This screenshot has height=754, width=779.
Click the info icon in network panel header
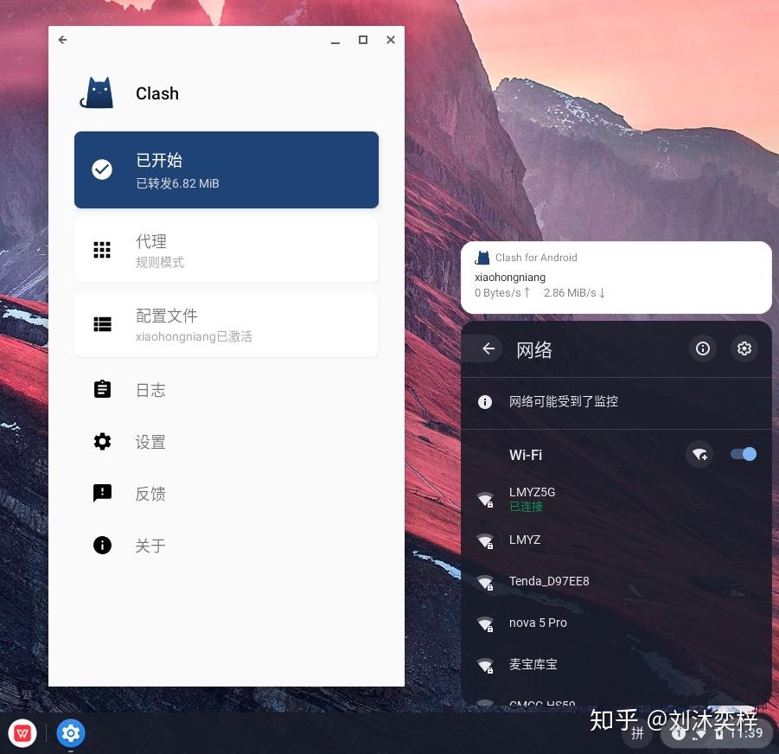pyautogui.click(x=702, y=348)
